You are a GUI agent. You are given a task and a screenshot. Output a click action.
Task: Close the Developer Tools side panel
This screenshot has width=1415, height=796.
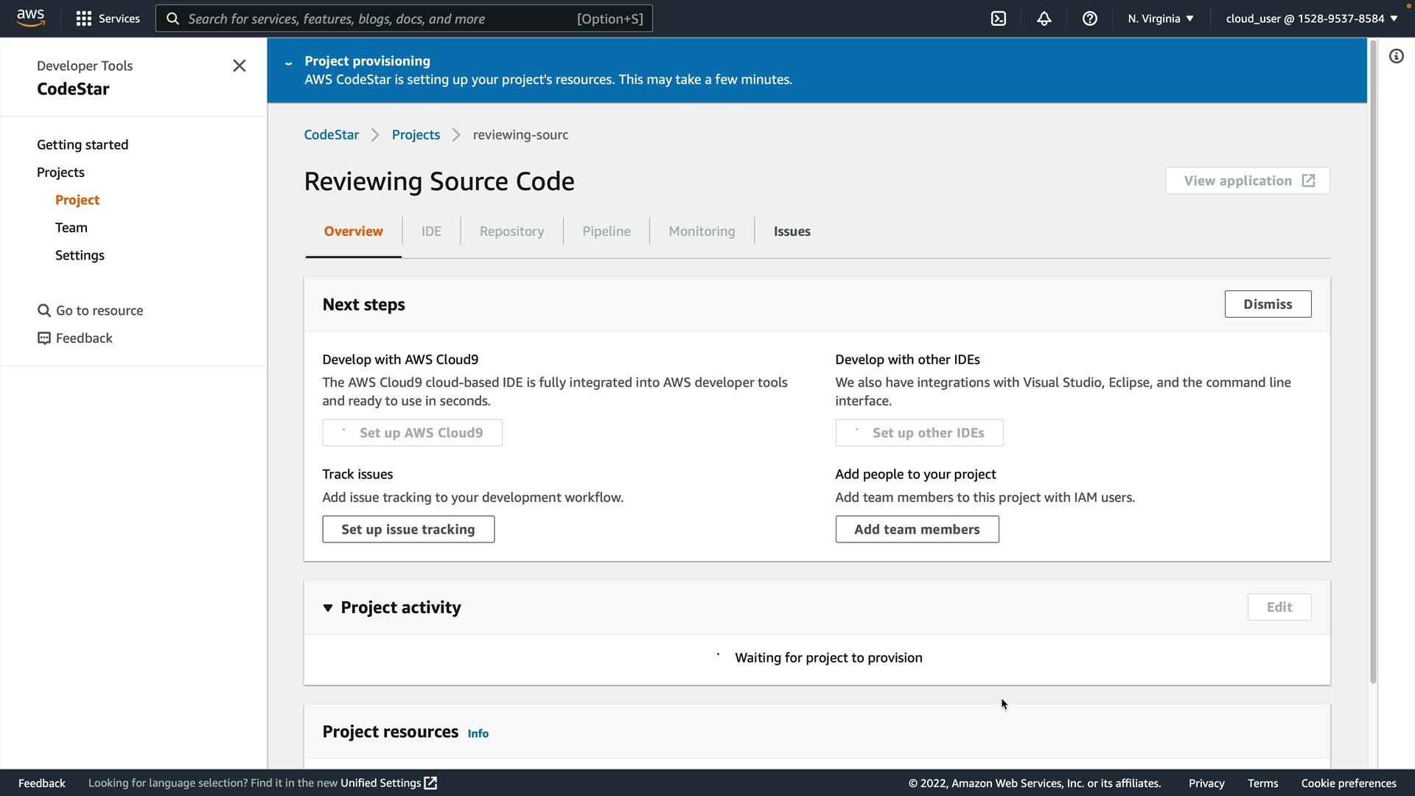tap(239, 66)
